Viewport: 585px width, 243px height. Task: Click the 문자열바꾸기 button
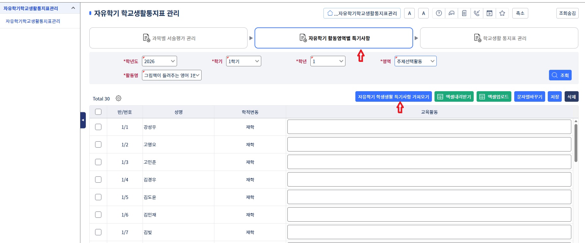click(x=529, y=97)
